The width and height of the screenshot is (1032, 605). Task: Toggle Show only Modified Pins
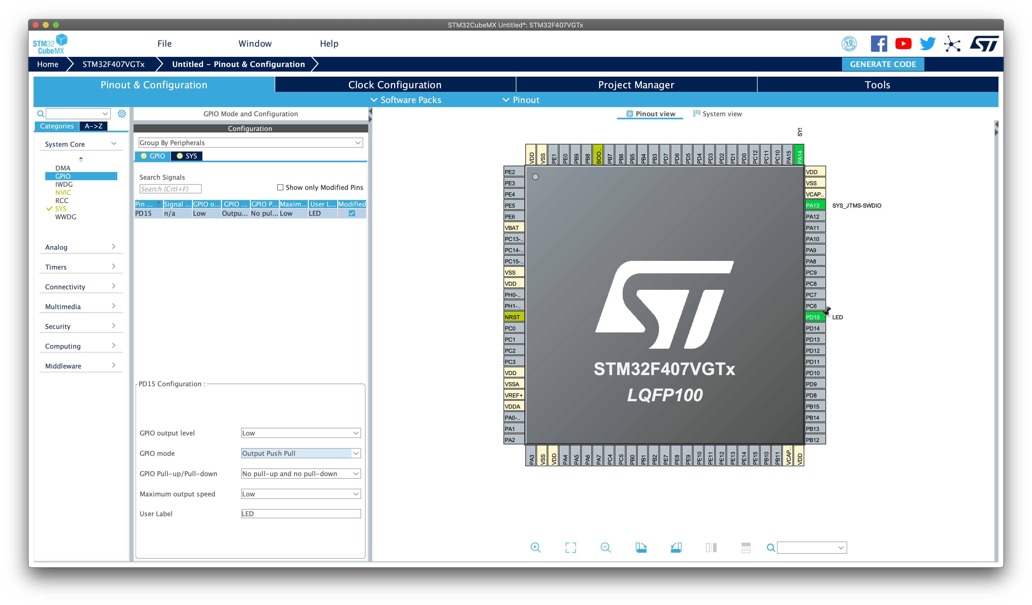coord(281,188)
